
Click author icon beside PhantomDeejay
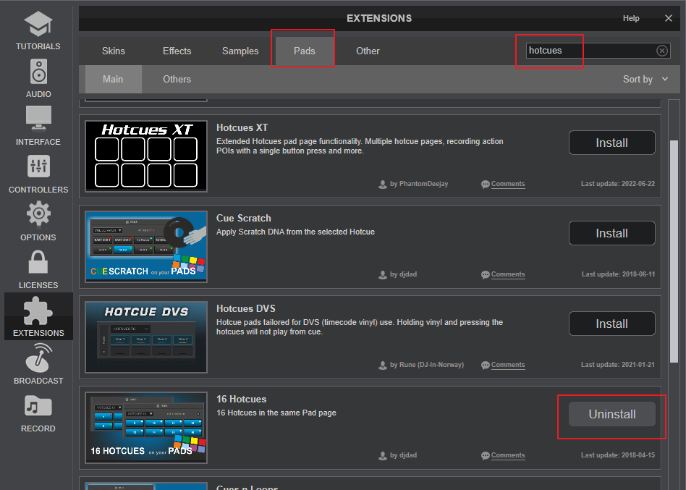click(383, 184)
